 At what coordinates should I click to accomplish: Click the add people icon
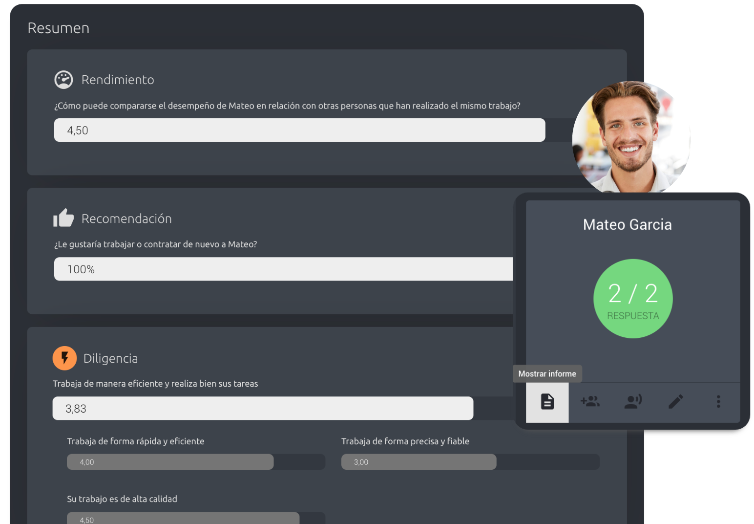(590, 402)
